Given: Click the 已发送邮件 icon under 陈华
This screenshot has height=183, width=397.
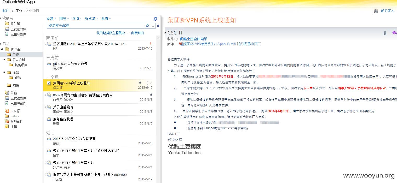Looking at the screenshot, I should click(7, 98).
